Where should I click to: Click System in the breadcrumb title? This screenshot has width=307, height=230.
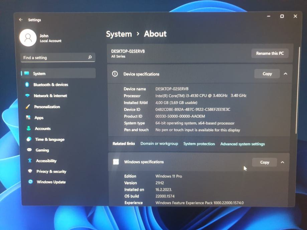pyautogui.click(x=119, y=34)
